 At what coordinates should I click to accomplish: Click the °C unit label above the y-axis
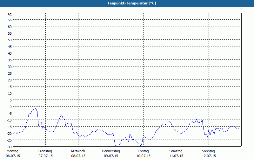[x=10, y=15]
